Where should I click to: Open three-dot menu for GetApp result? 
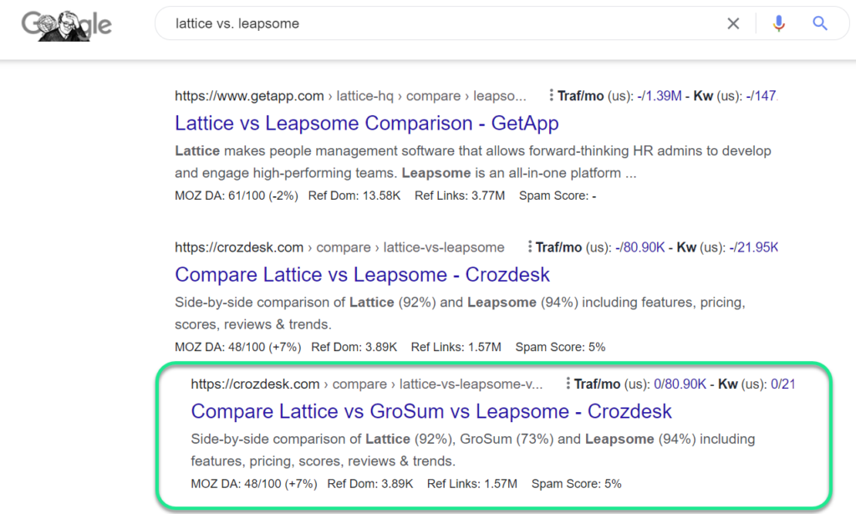coord(551,95)
